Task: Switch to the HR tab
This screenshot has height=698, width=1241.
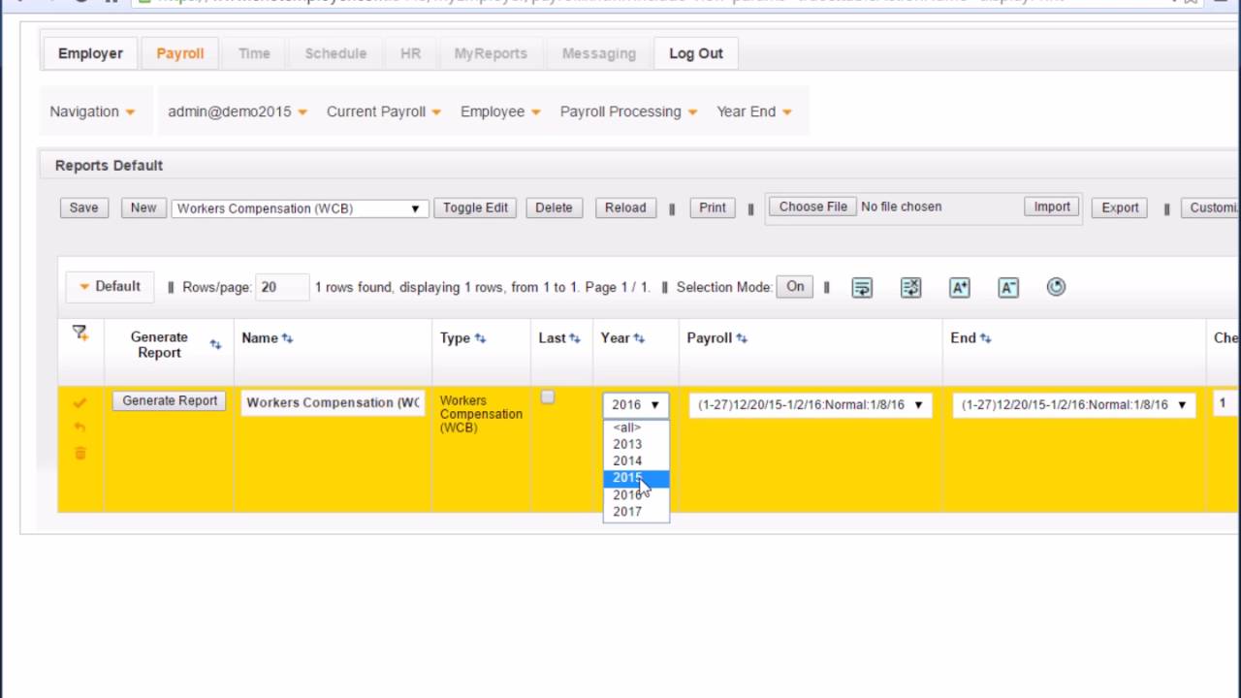Action: coord(411,53)
